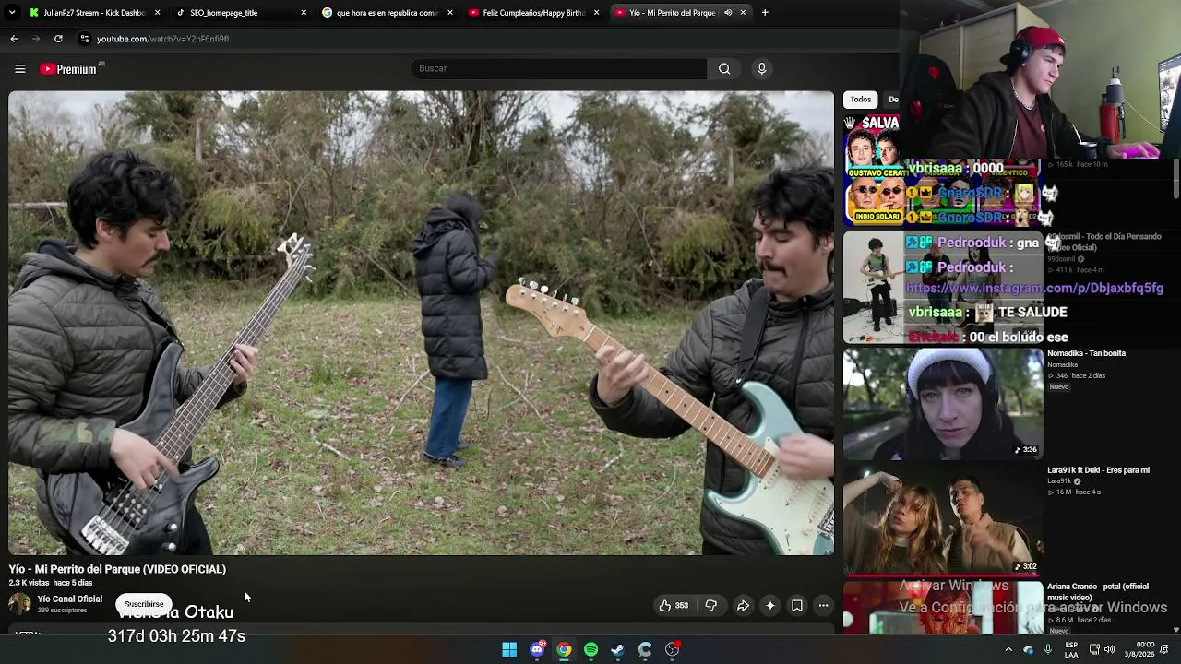Open Spotify from the taskbar
The height and width of the screenshot is (664, 1181).
(x=590, y=650)
